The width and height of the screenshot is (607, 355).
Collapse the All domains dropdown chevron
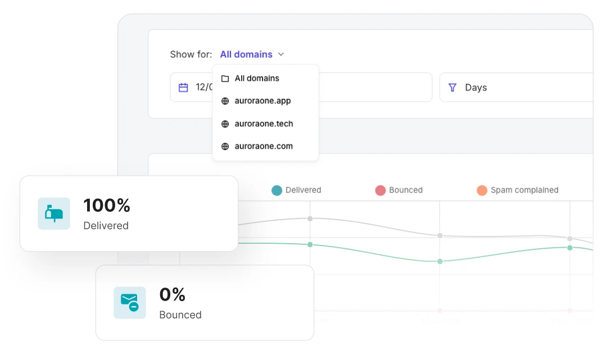pos(281,54)
